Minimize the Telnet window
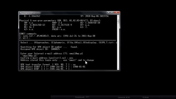This screenshot has width=176, height=99. tap(108, 12)
